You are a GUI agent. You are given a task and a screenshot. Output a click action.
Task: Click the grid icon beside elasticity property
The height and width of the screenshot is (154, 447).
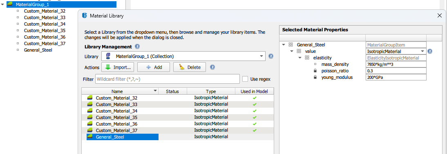click(307, 58)
